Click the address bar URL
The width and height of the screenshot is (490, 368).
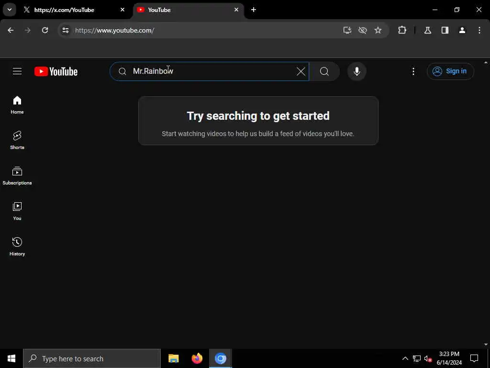114,30
